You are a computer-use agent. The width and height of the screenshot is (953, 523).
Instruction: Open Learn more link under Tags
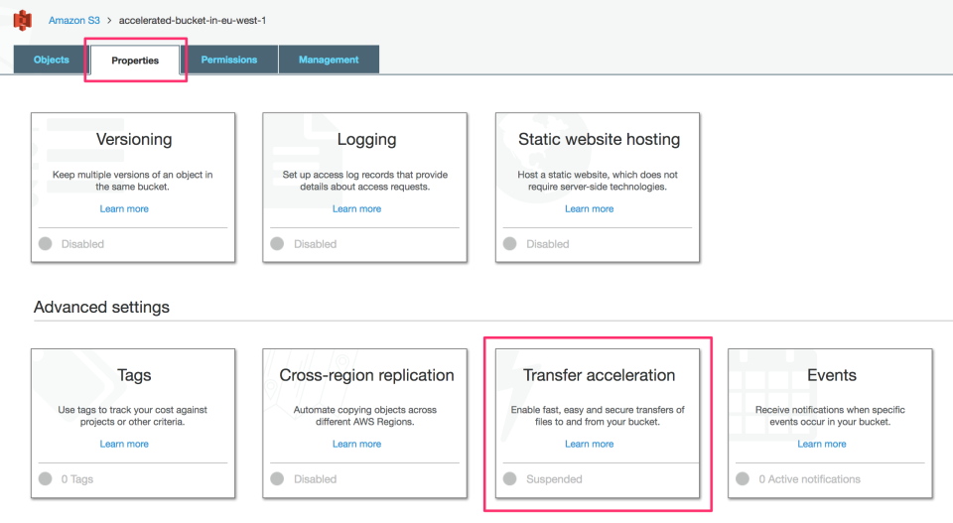click(124, 444)
